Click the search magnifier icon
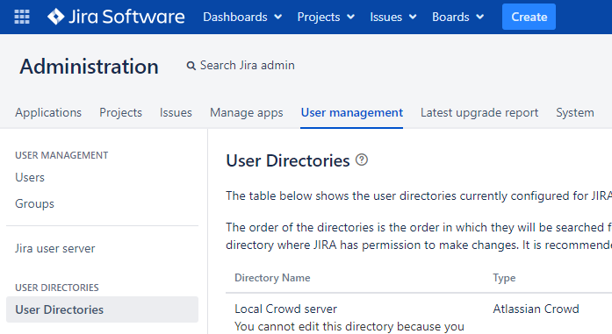 tap(191, 66)
